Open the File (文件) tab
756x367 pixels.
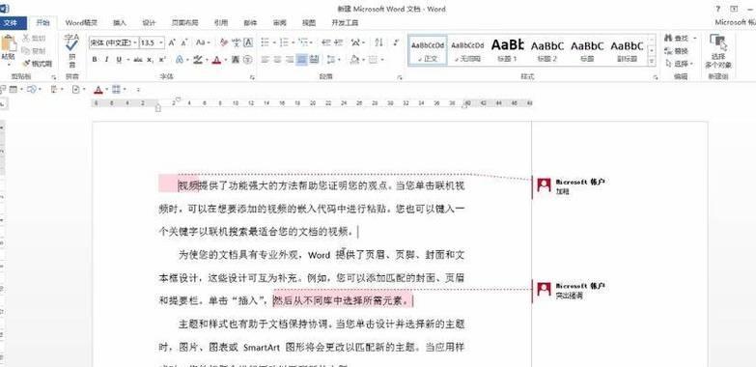tap(10, 22)
